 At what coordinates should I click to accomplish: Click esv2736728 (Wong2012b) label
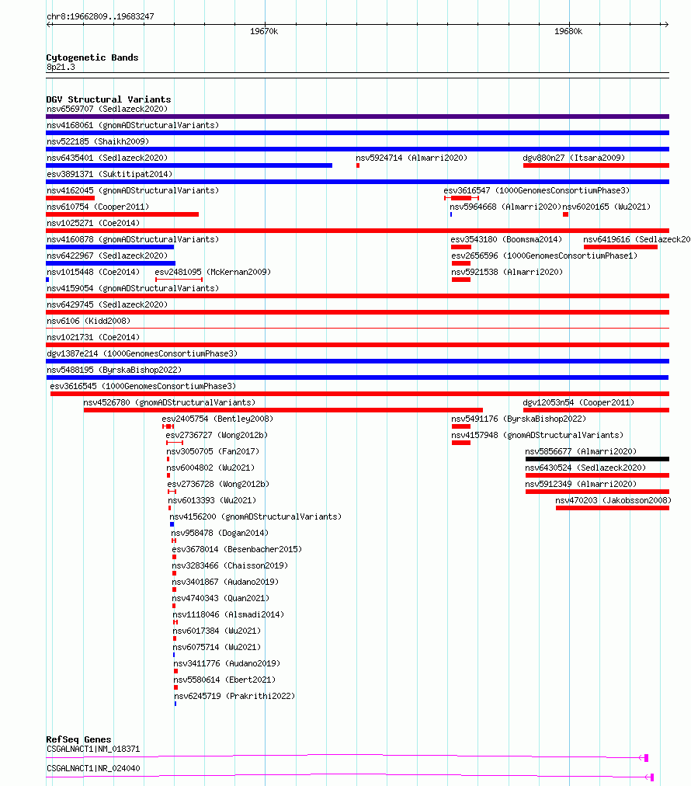tap(218, 484)
